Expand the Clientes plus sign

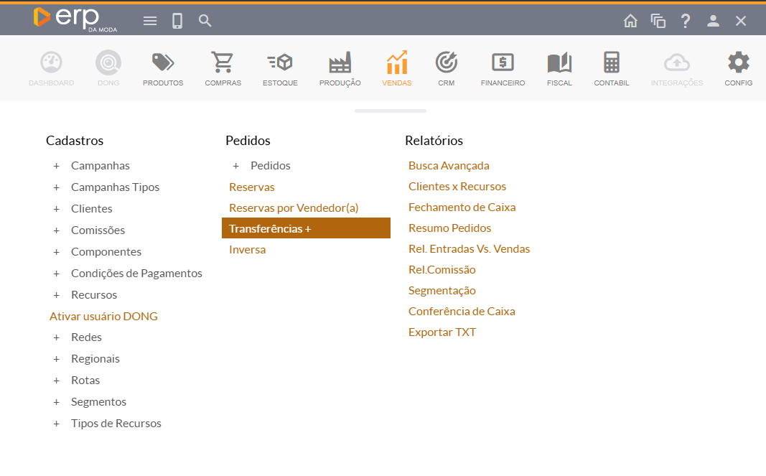(x=56, y=209)
